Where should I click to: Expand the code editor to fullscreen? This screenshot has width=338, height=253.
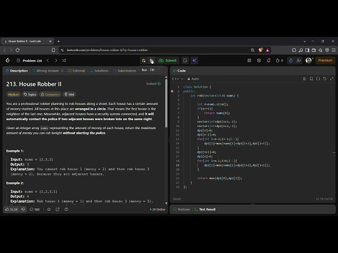332,79
